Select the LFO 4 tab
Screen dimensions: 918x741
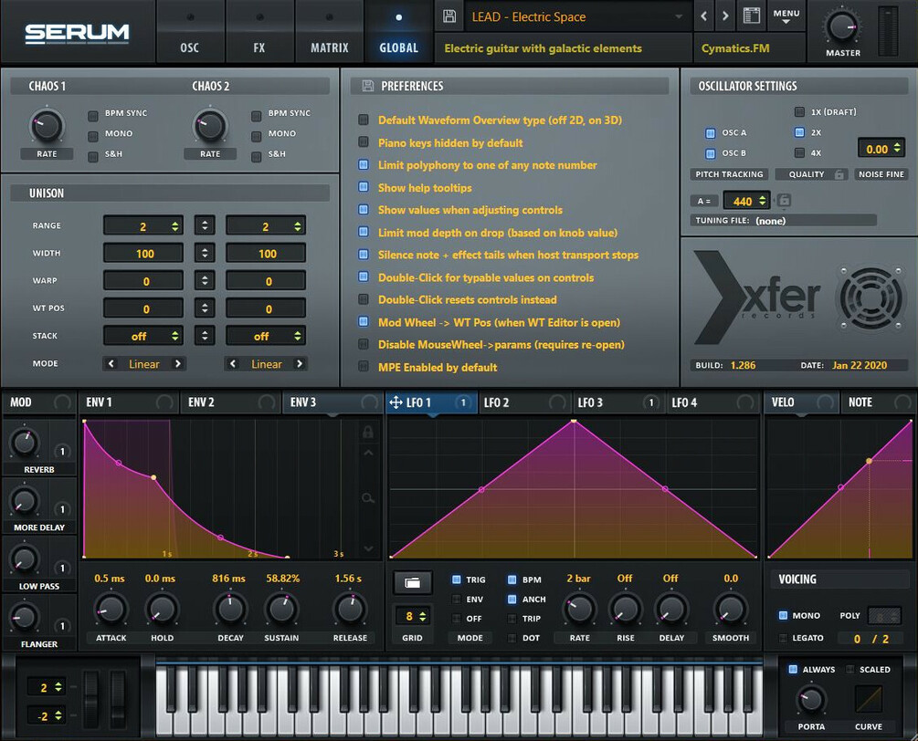(712, 402)
